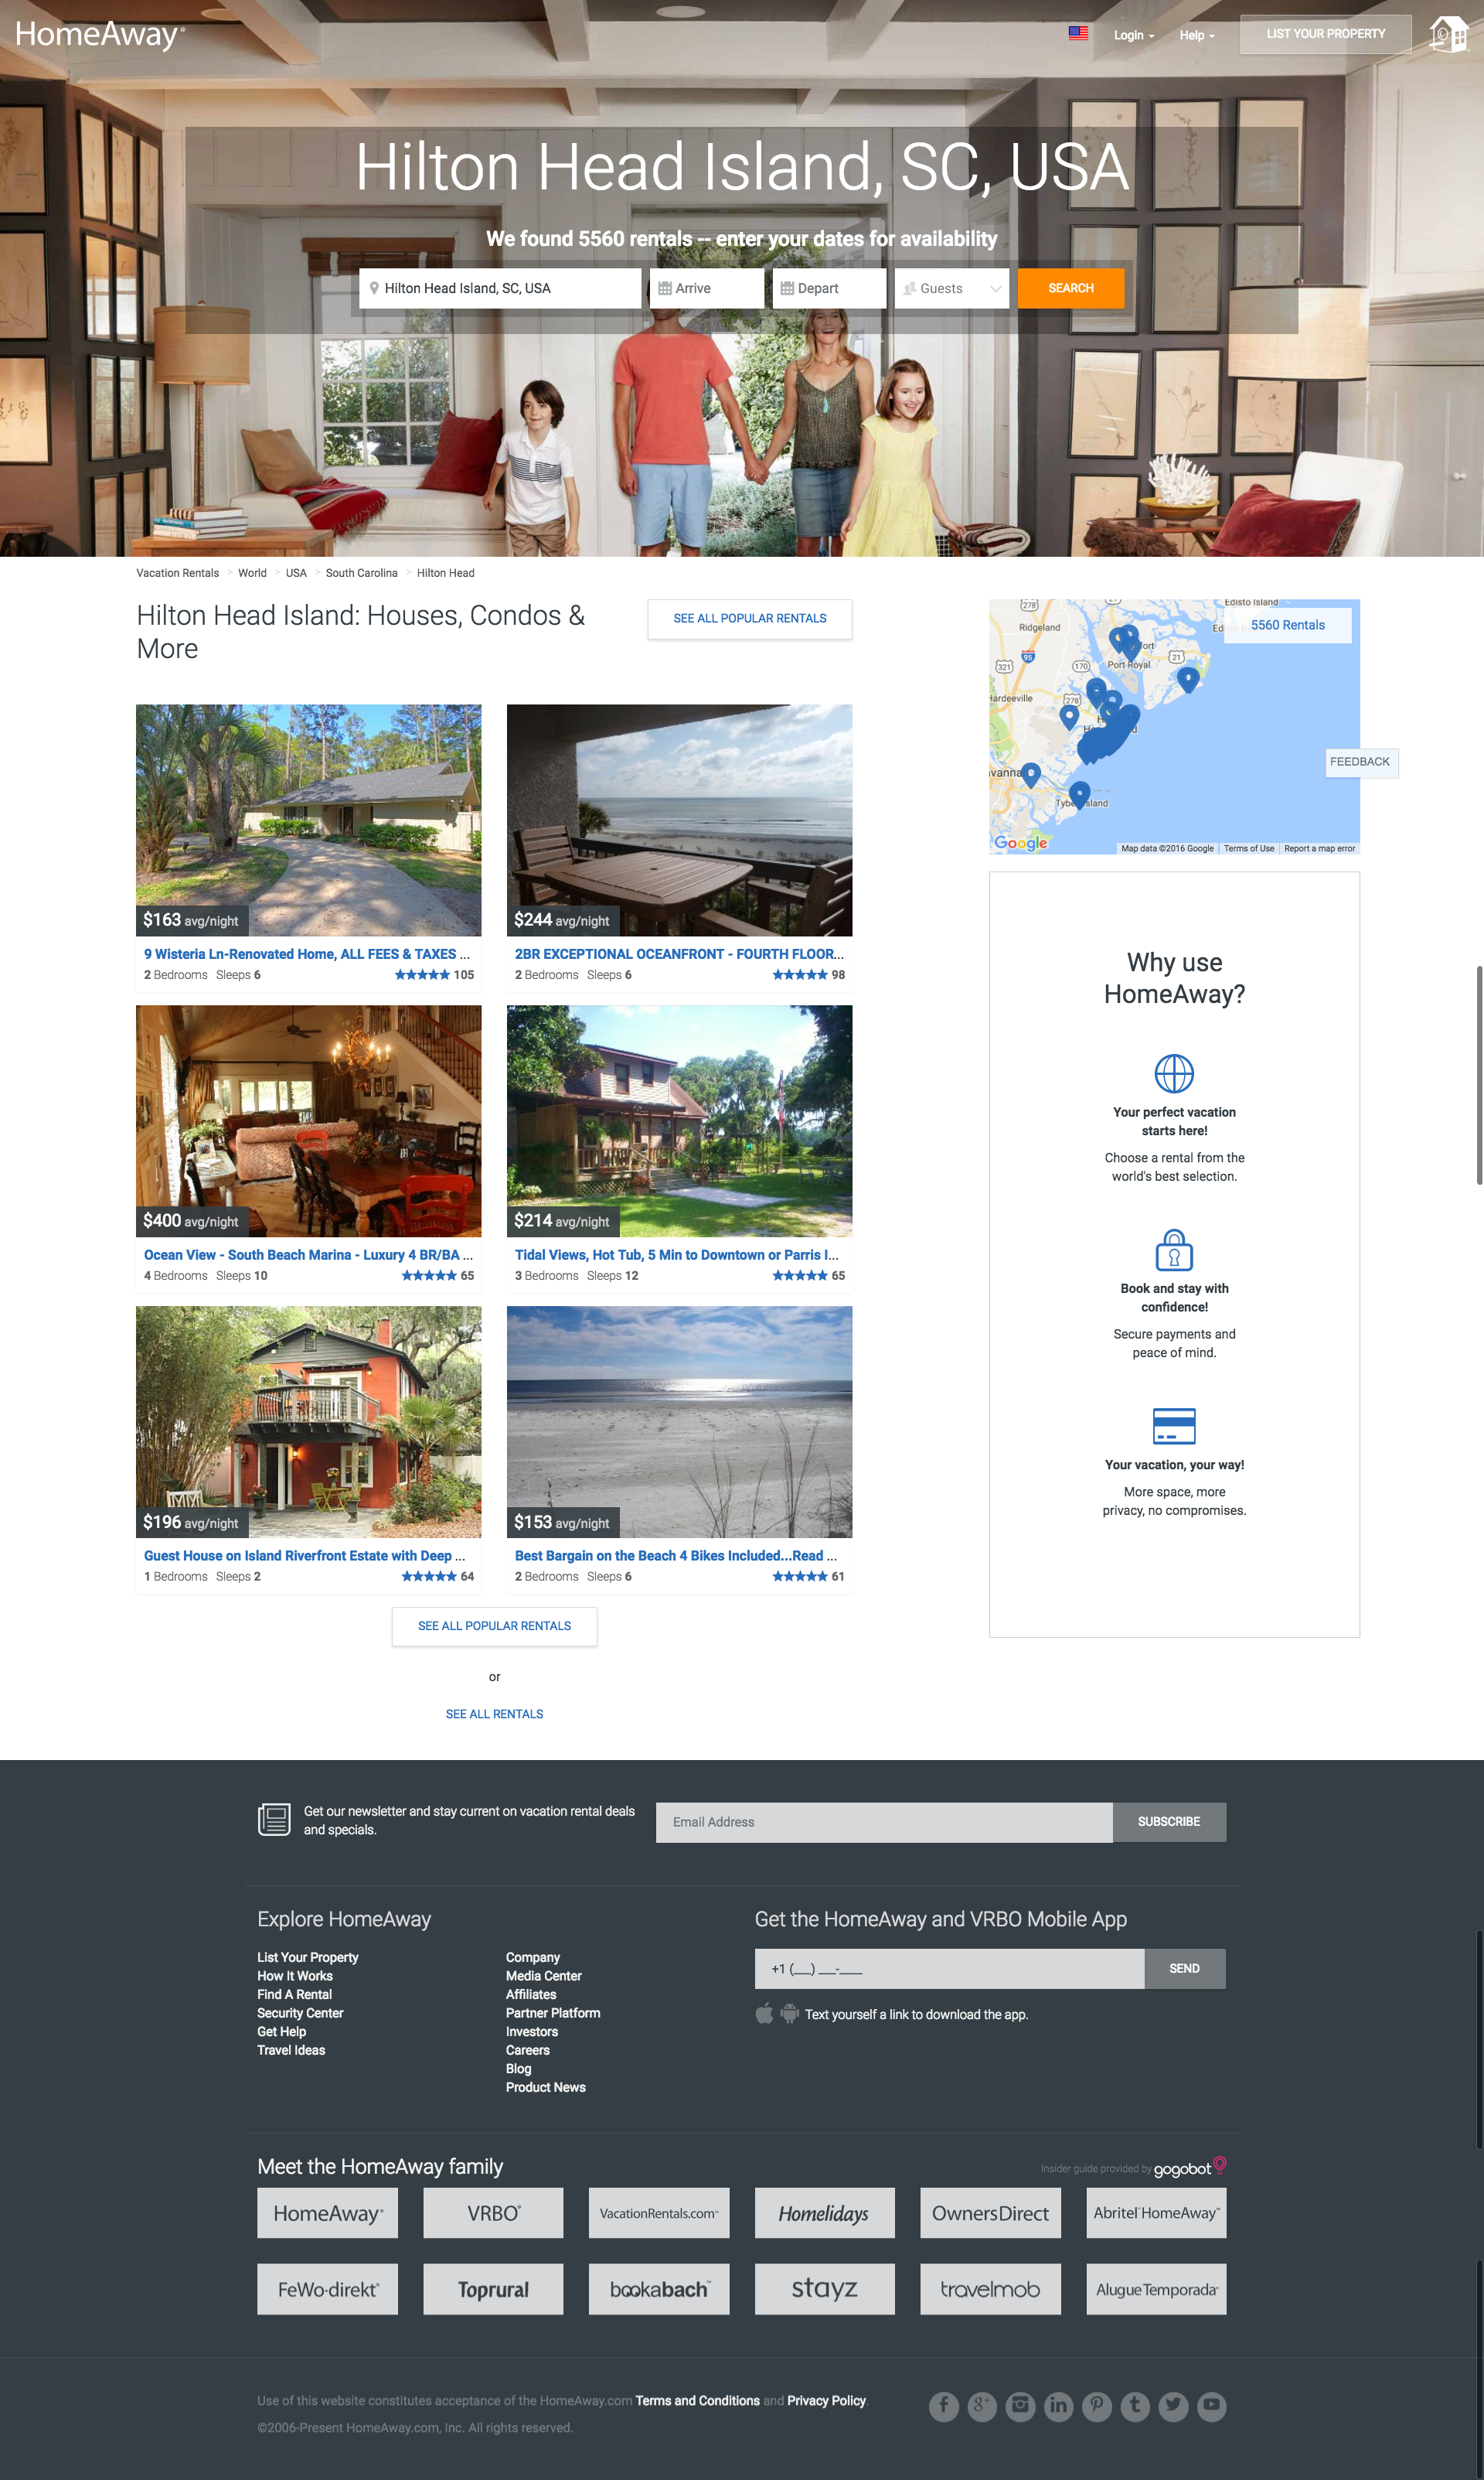Click the location pin icon in search box

click(x=374, y=288)
